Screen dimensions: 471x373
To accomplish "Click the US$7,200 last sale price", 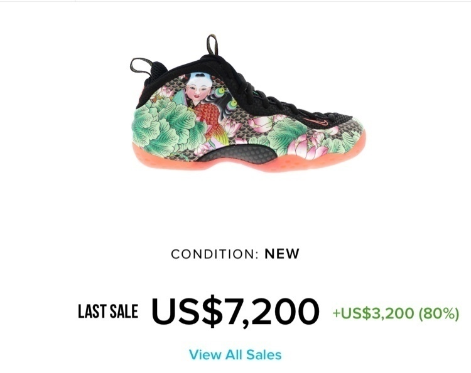I will [235, 312].
